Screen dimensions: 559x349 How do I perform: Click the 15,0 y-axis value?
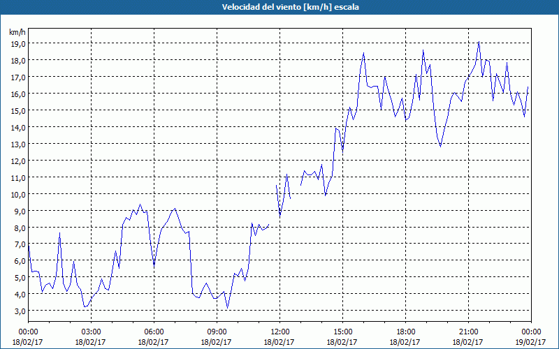point(19,110)
